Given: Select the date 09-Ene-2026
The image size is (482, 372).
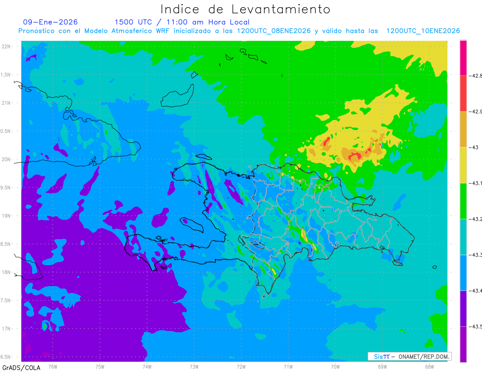Looking at the screenshot, I should pyautogui.click(x=51, y=22).
